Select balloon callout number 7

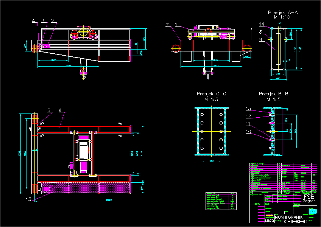167,25
